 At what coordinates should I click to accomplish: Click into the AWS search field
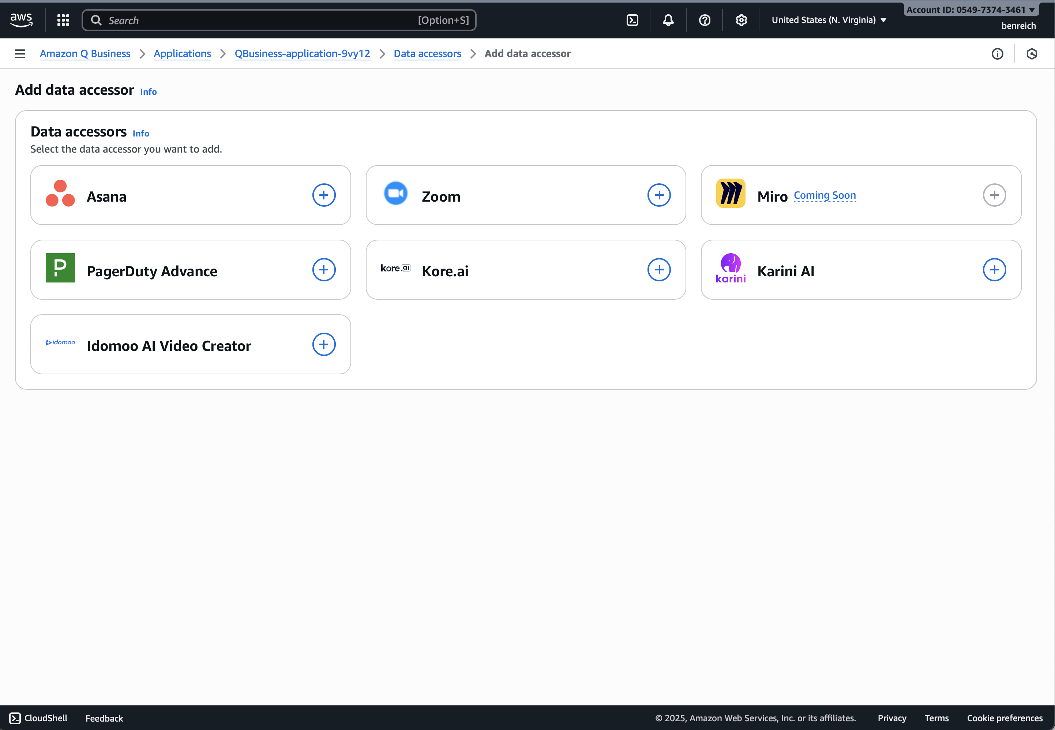(x=261, y=20)
